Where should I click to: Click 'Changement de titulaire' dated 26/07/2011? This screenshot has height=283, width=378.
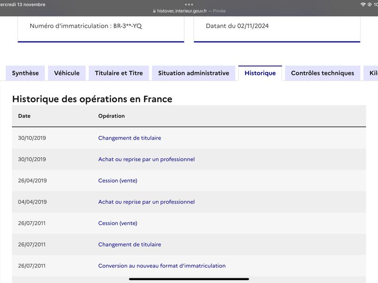click(x=129, y=244)
